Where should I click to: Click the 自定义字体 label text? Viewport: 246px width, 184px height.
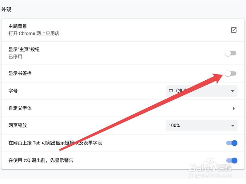(x=20, y=108)
